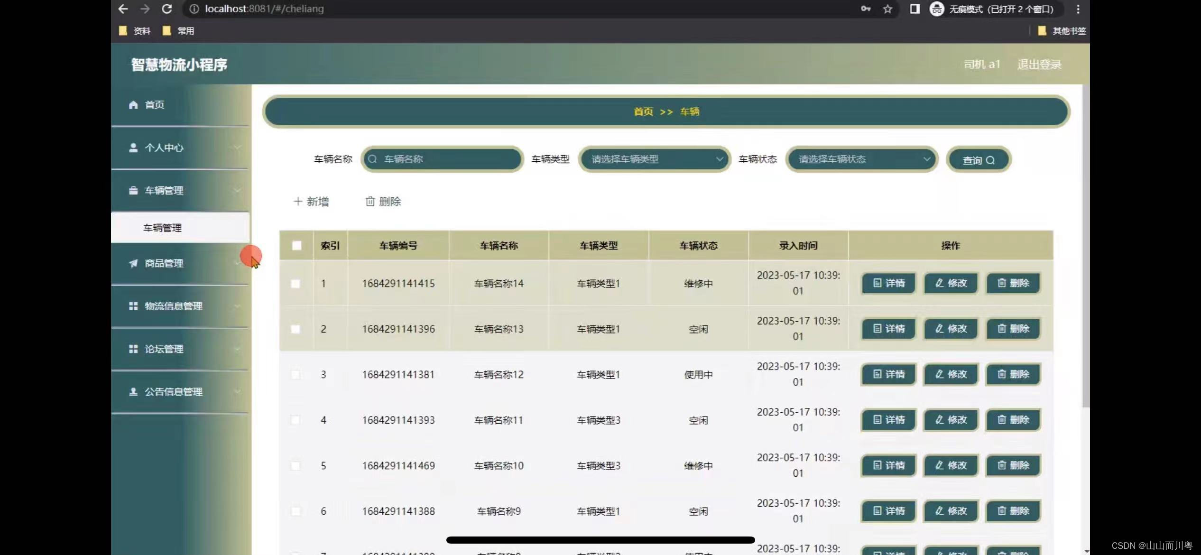
Task: Click the 删除 trash icon above the table
Action: pyautogui.click(x=370, y=202)
